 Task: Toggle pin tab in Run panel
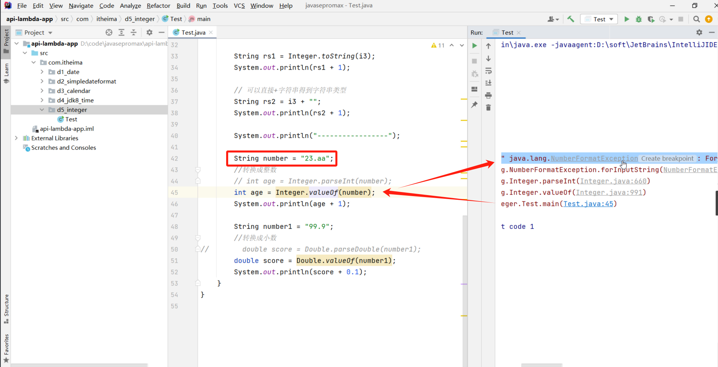click(474, 105)
